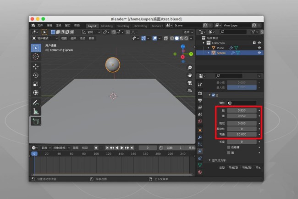The width and height of the screenshot is (298, 199).
Task: Expand the Plane object tree row
Action: point(209,48)
